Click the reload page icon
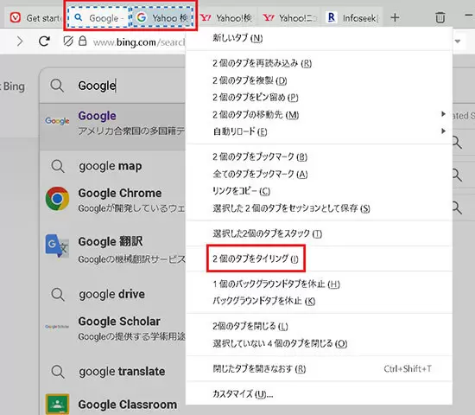 point(44,41)
